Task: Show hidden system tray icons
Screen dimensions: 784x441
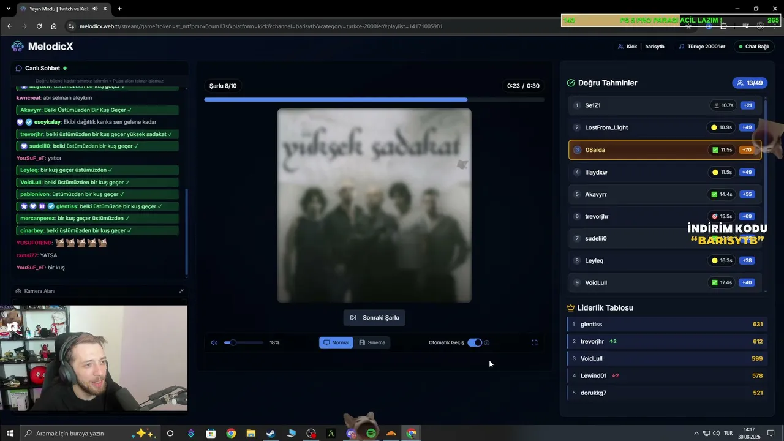Action: click(696, 434)
